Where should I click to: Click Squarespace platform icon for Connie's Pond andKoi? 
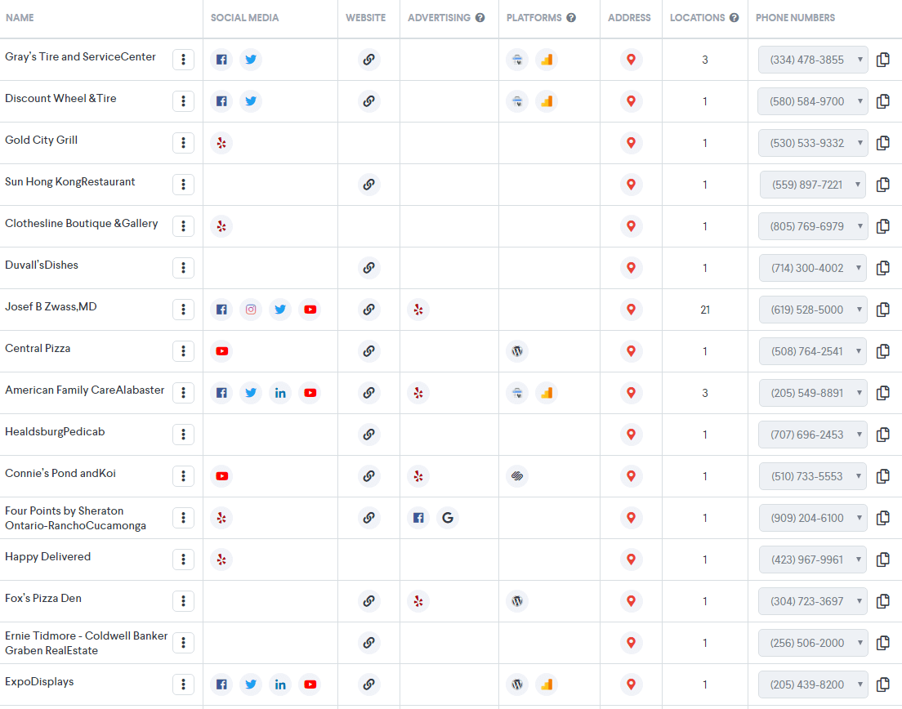tap(517, 476)
